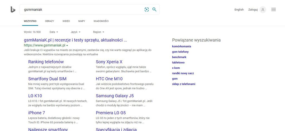
Task: Open the LG K10 sublink
Action: click(35, 96)
